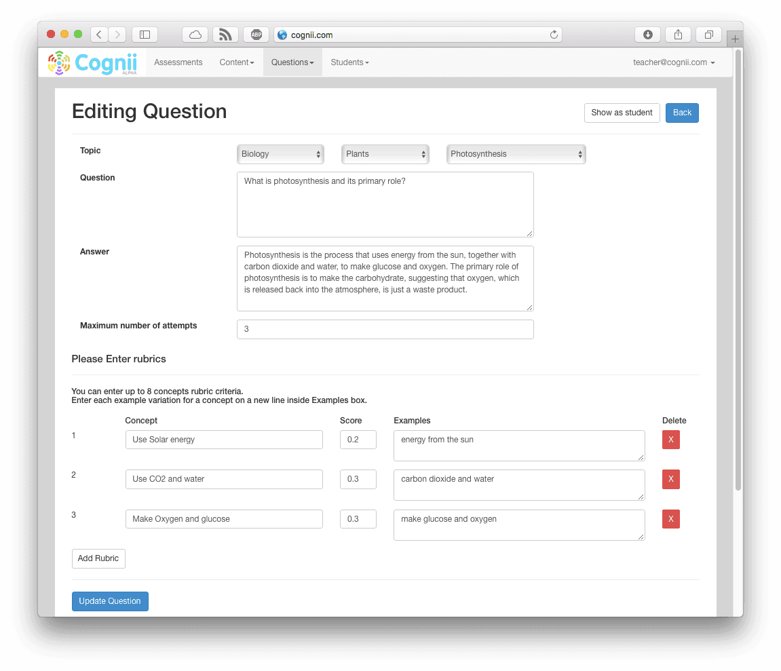Click the Maximum number of attempts field
781x671 pixels.
385,329
